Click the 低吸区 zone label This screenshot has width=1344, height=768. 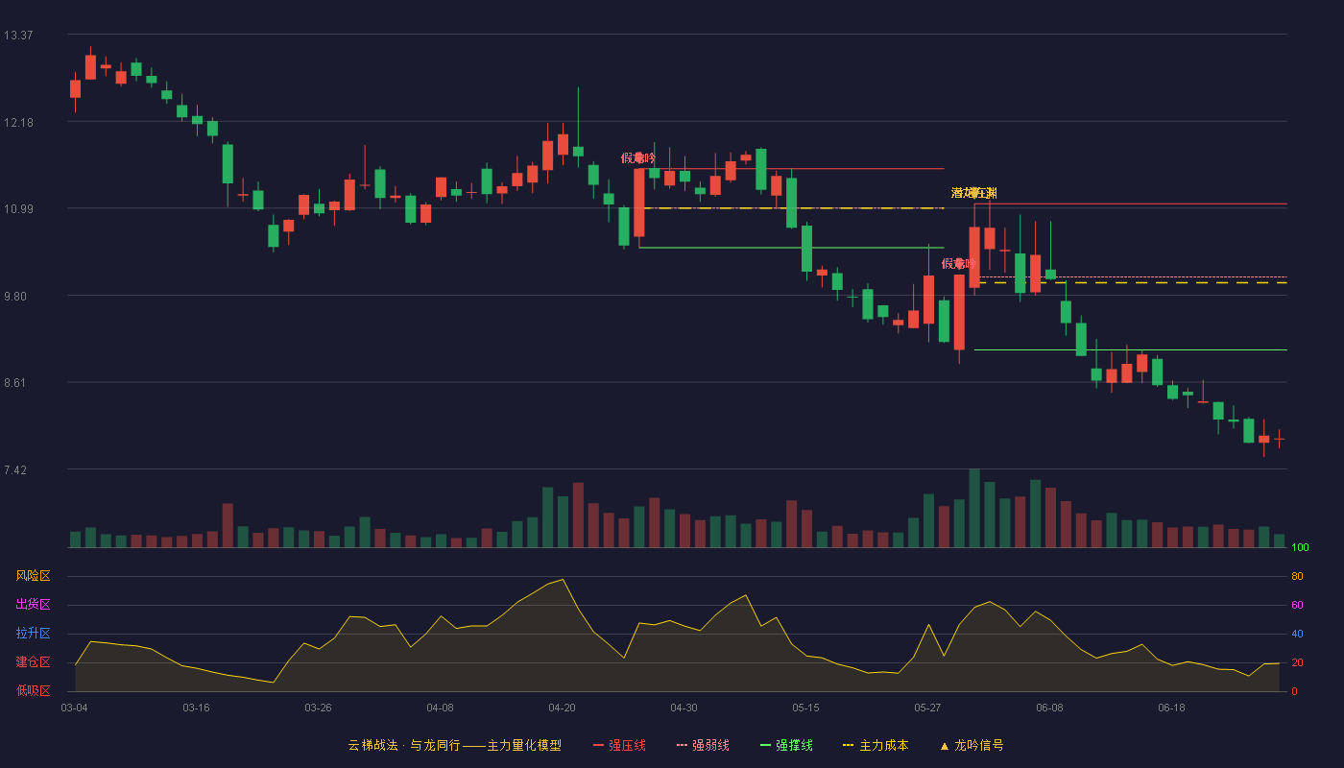coord(33,690)
